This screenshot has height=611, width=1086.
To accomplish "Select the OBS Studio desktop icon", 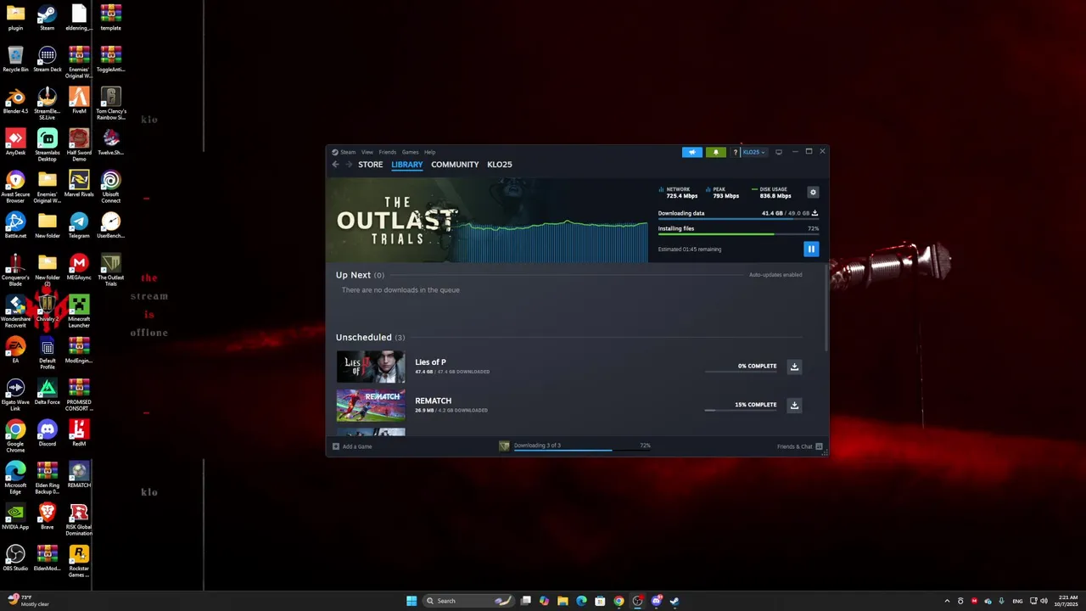I will (15, 558).
